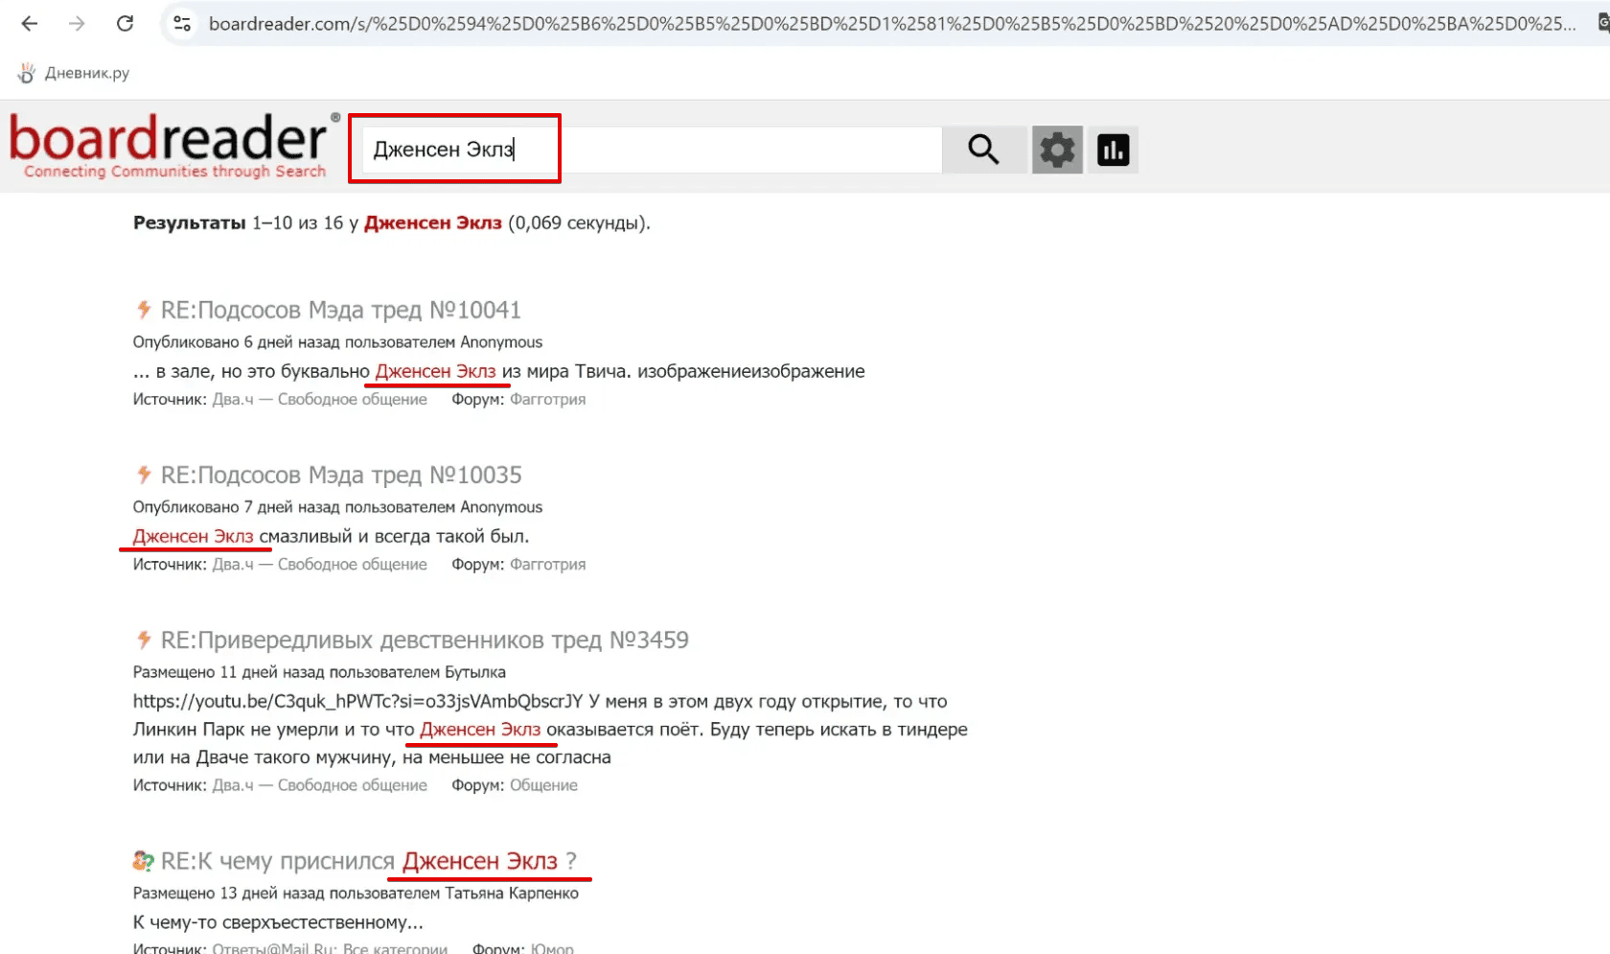The width and height of the screenshot is (1610, 954).
Task: Focus the search box containing Дженсен Эклз
Action: coord(652,150)
